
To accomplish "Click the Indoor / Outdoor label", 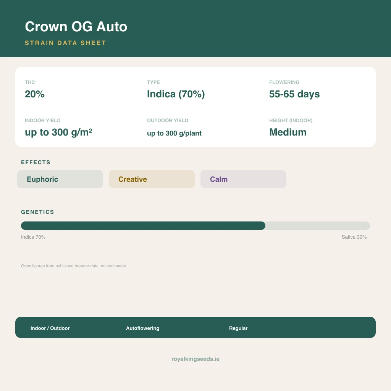I will point(50,328).
